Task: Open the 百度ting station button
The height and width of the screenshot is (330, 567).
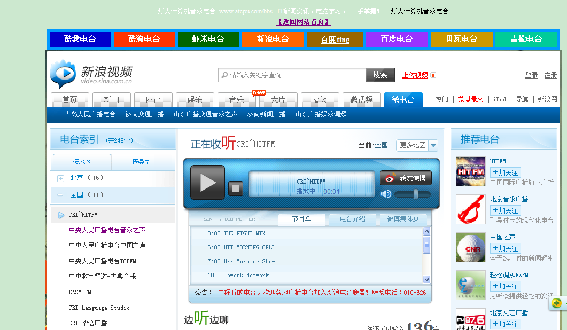Action: click(335, 40)
